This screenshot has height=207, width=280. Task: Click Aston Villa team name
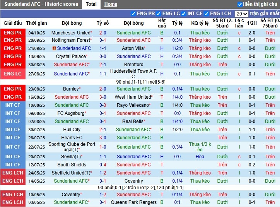click(x=133, y=48)
